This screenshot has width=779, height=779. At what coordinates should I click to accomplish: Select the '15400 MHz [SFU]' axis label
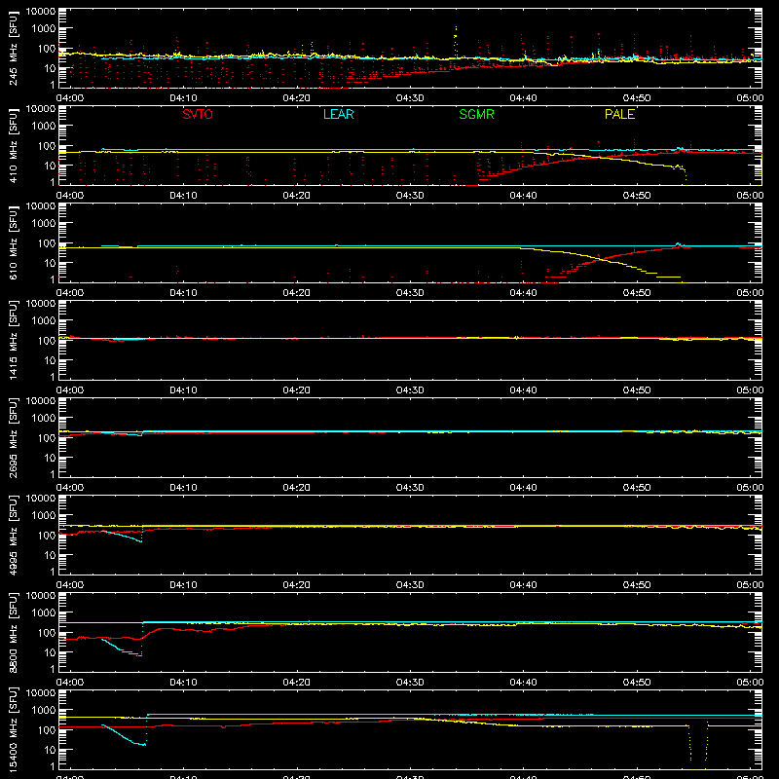point(13,729)
